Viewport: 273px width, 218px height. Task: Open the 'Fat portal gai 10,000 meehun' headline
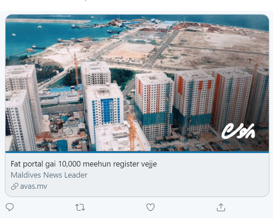(84, 164)
